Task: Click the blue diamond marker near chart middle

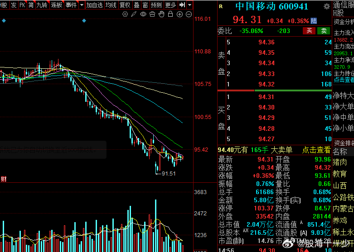Action: pyautogui.click(x=84, y=21)
